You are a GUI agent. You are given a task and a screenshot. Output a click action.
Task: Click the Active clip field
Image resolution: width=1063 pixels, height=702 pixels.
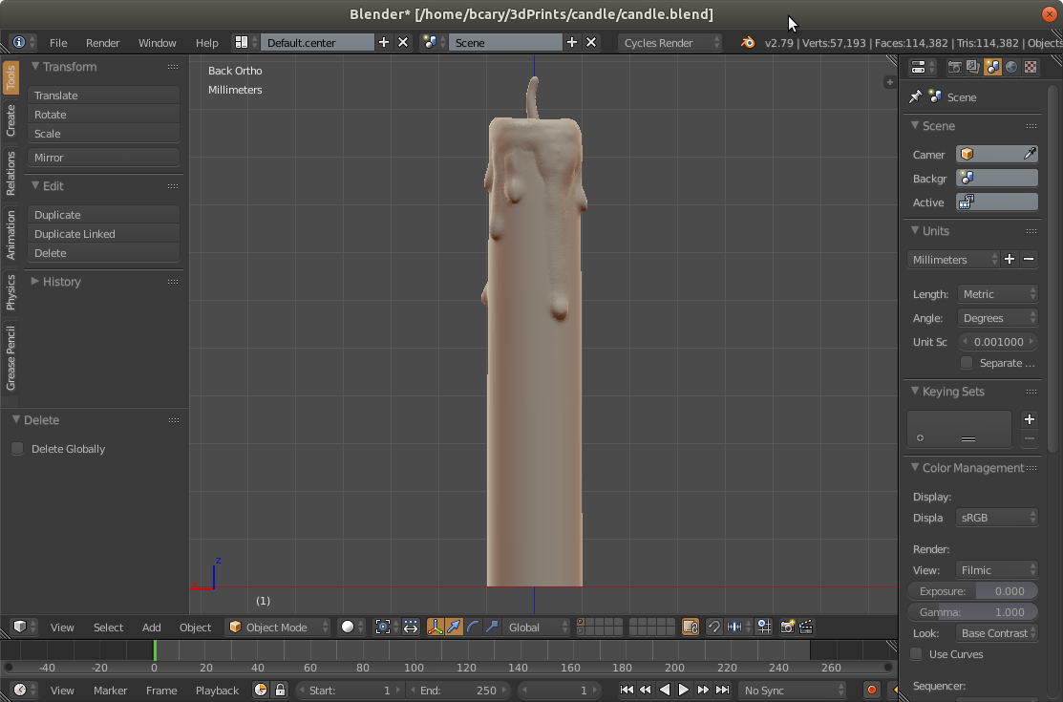pyautogui.click(x=996, y=202)
